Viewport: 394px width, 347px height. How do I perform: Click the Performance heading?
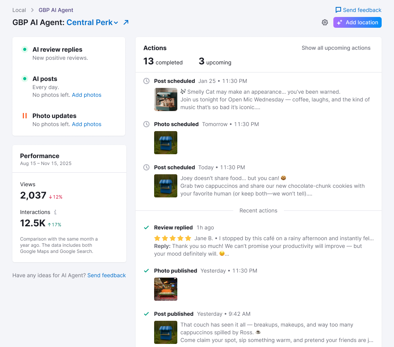point(40,156)
